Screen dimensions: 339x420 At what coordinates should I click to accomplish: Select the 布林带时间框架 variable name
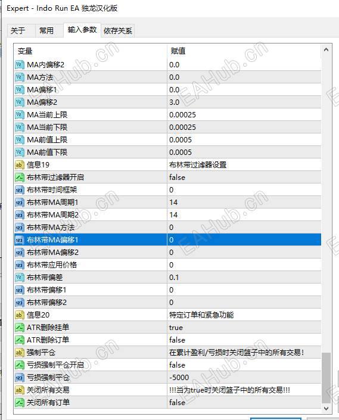pos(52,190)
